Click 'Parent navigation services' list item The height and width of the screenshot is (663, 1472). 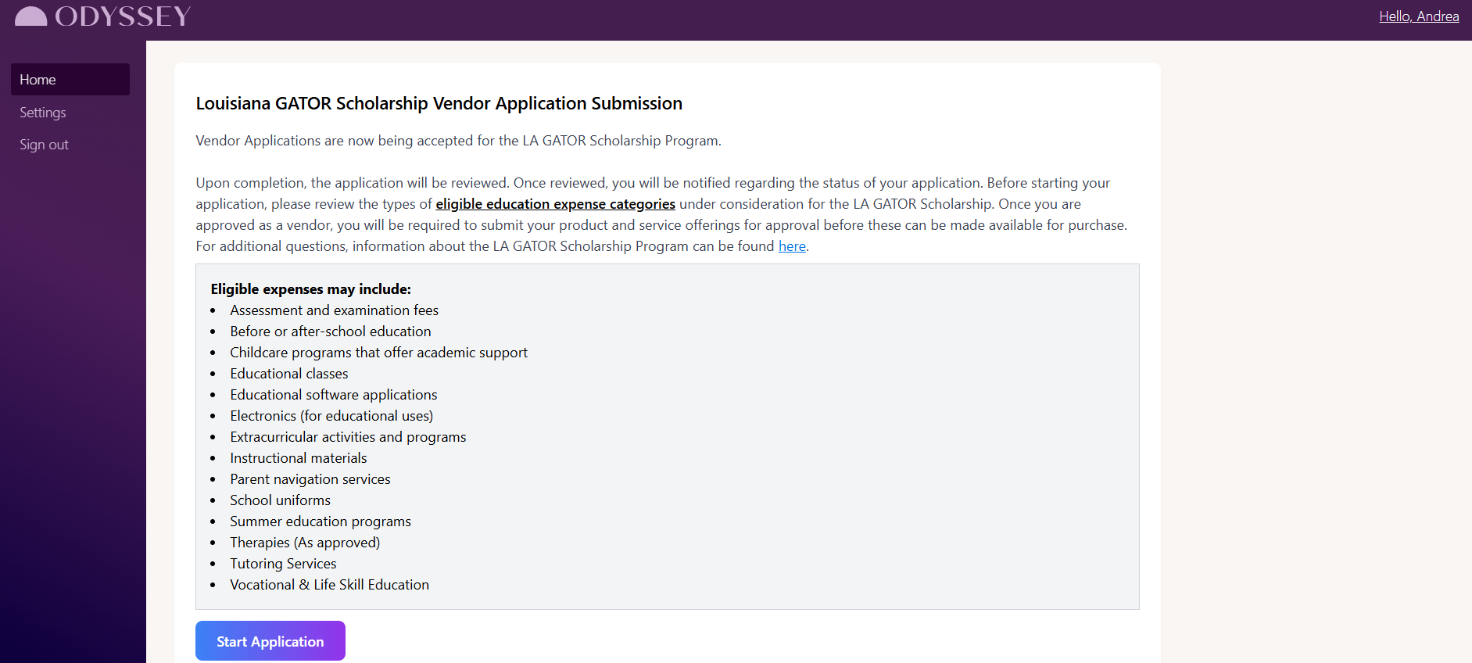(x=310, y=479)
